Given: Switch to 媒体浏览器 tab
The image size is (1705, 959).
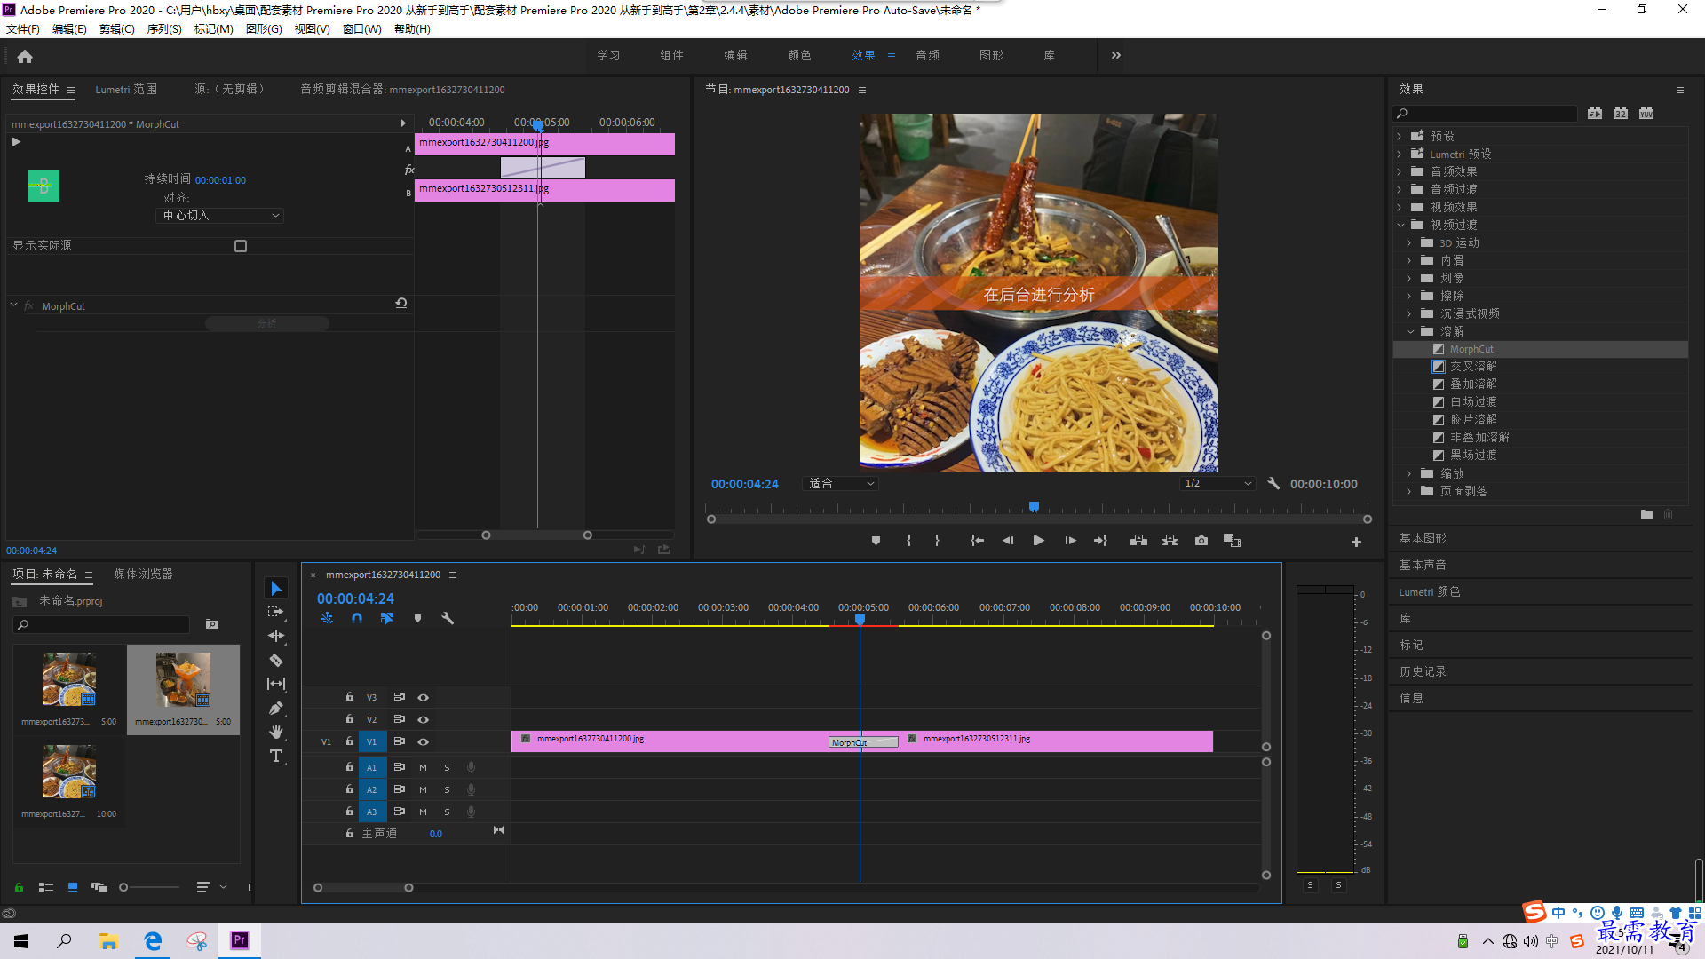Looking at the screenshot, I should pyautogui.click(x=143, y=575).
